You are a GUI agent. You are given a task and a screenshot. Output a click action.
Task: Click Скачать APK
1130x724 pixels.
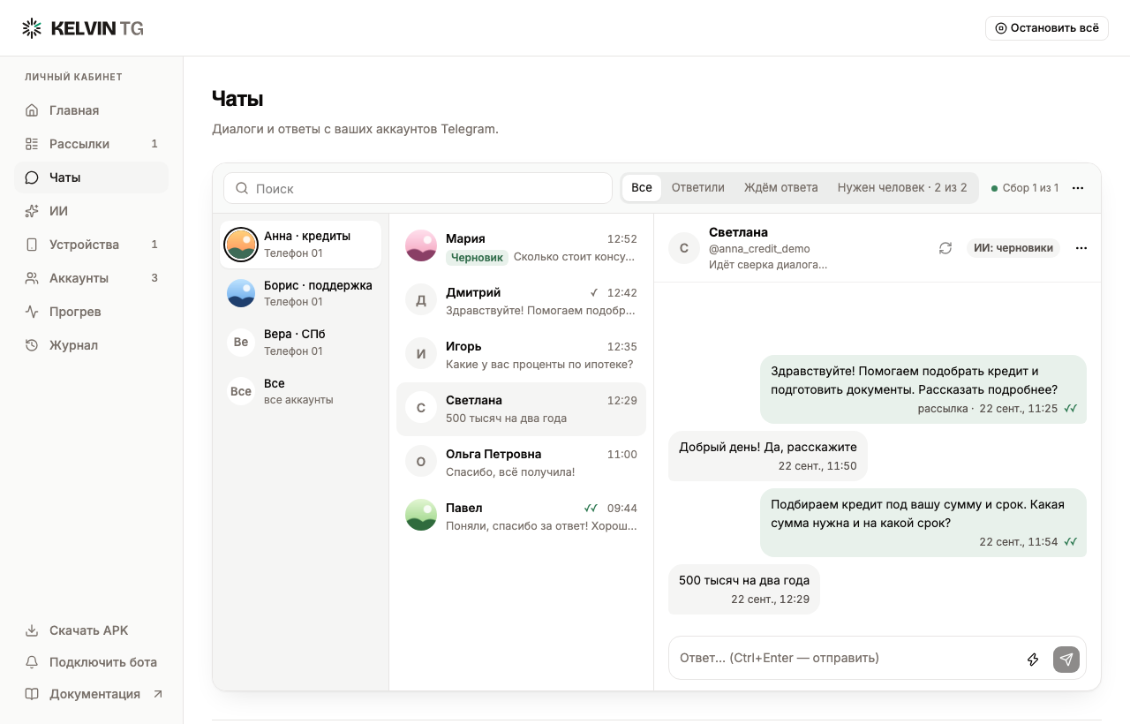click(91, 630)
